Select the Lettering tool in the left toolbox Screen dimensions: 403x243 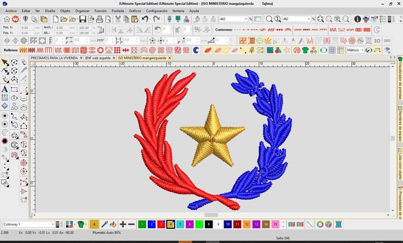click(x=5, y=89)
